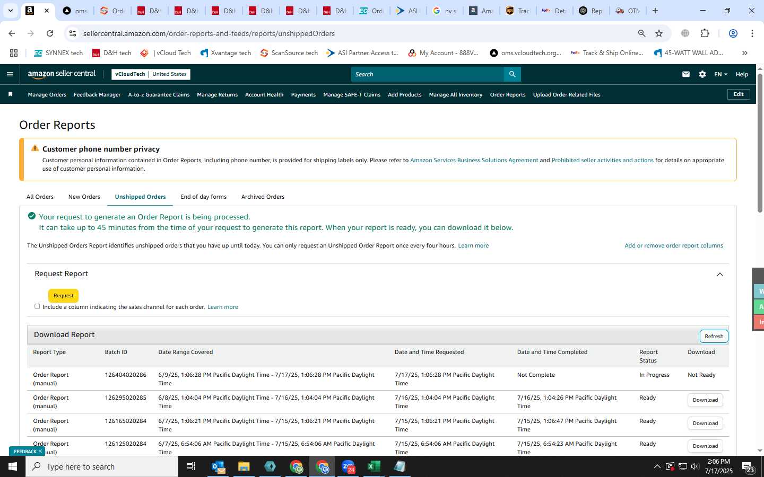The width and height of the screenshot is (764, 477).
Task: Show more bookmarks with the double chevron
Action: tap(744, 53)
